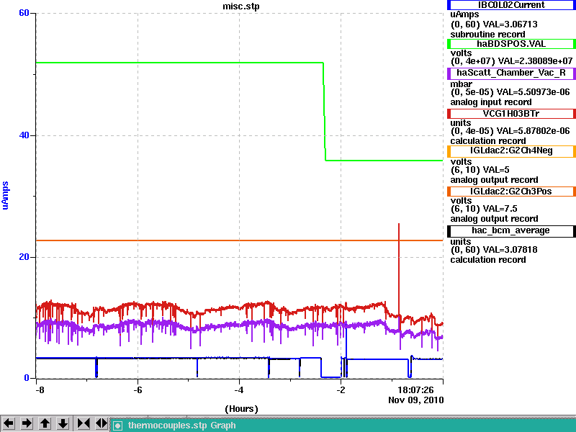Click the VAL=5.50973e-06 readout
576x432 pixels.
(x=533, y=92)
